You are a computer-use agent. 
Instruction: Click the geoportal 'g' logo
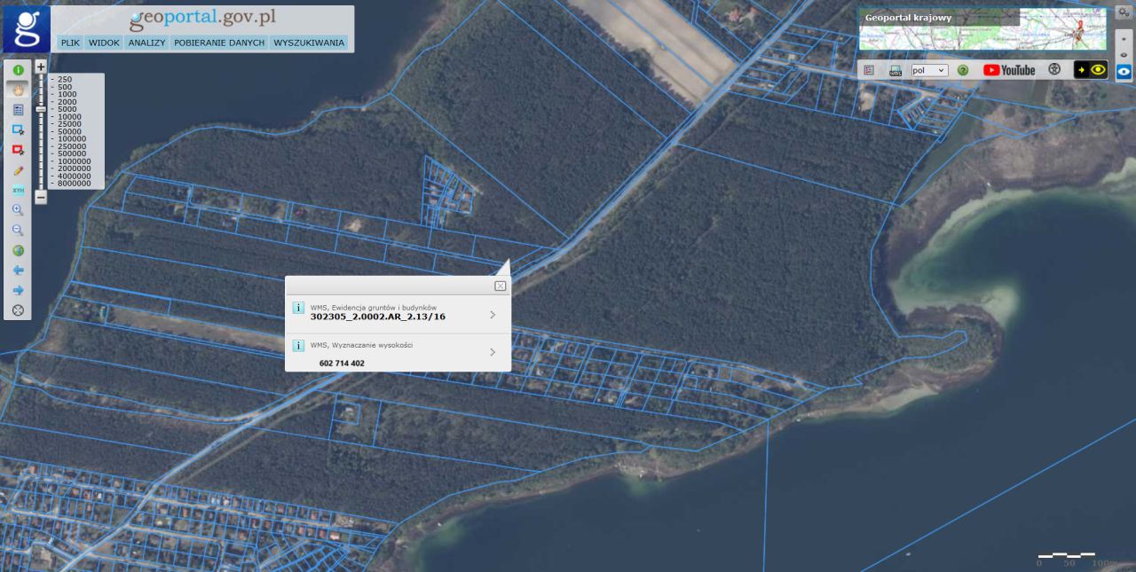(x=27, y=29)
